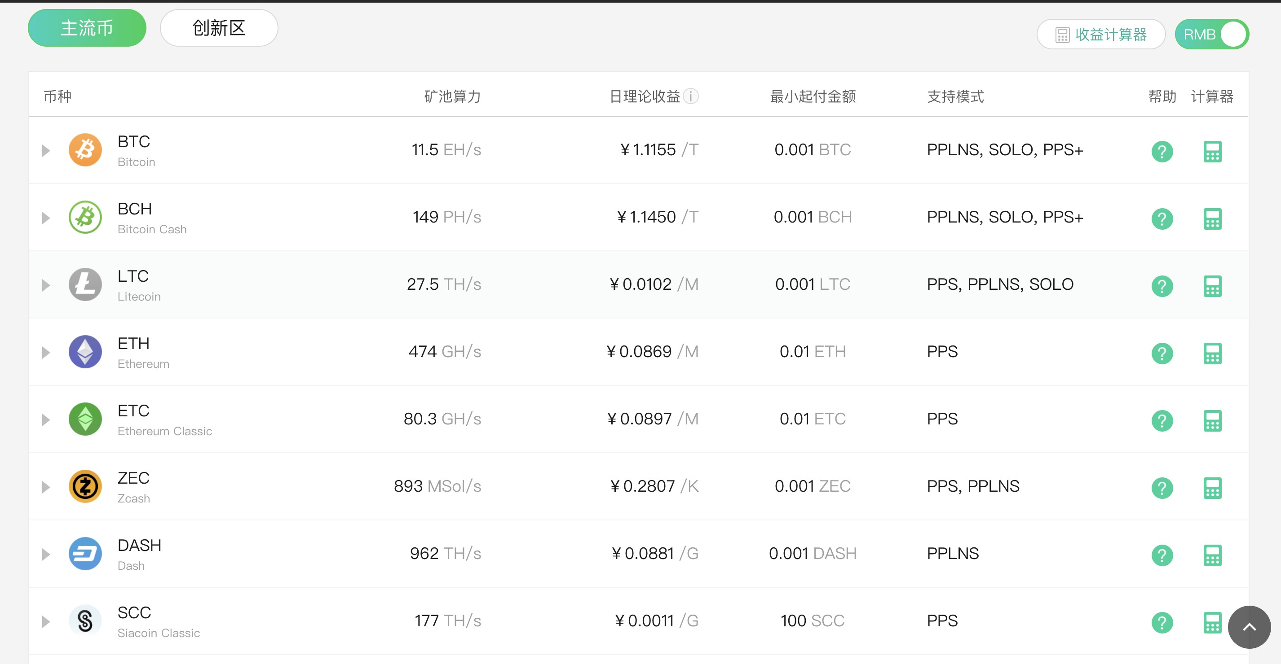
Task: Click the Zcash yellow logo
Action: [85, 486]
